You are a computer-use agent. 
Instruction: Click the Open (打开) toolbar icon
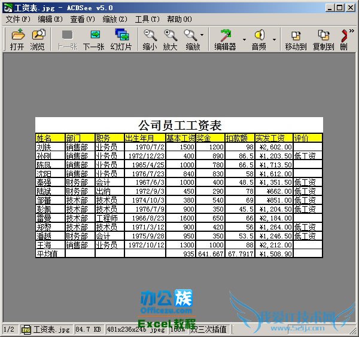click(x=17, y=35)
